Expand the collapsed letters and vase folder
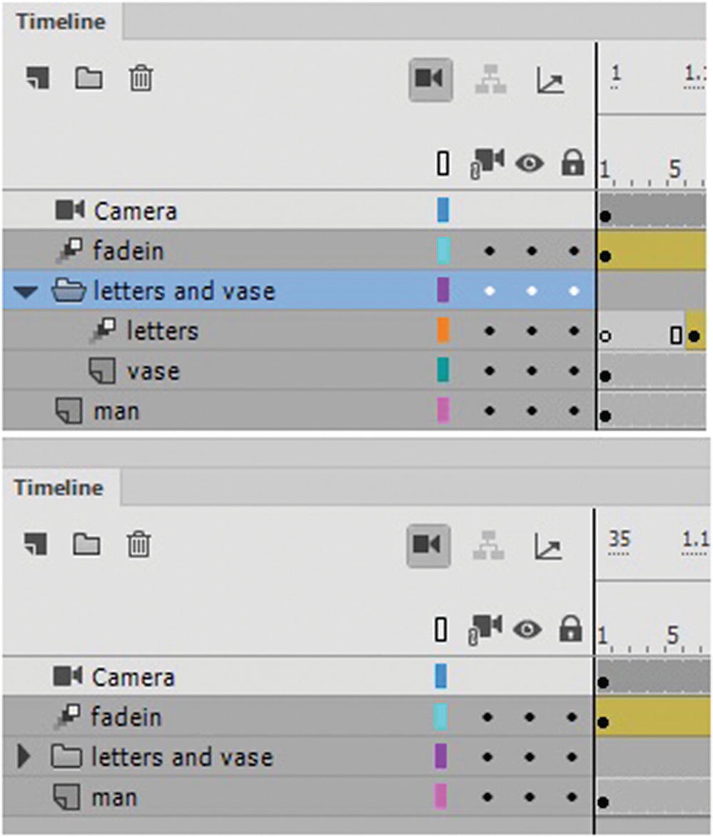This screenshot has height=837, width=713. [x=24, y=756]
